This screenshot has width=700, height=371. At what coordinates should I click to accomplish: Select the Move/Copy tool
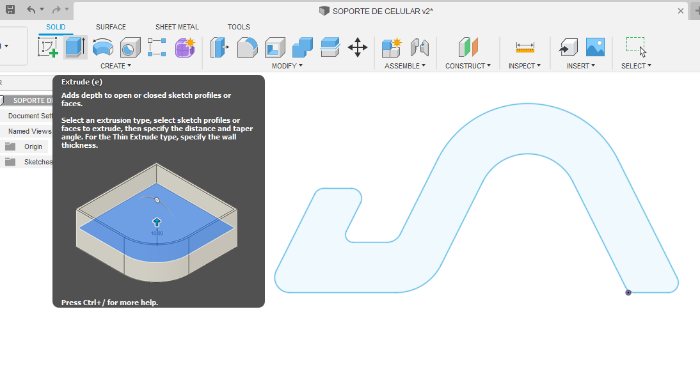[x=358, y=47]
